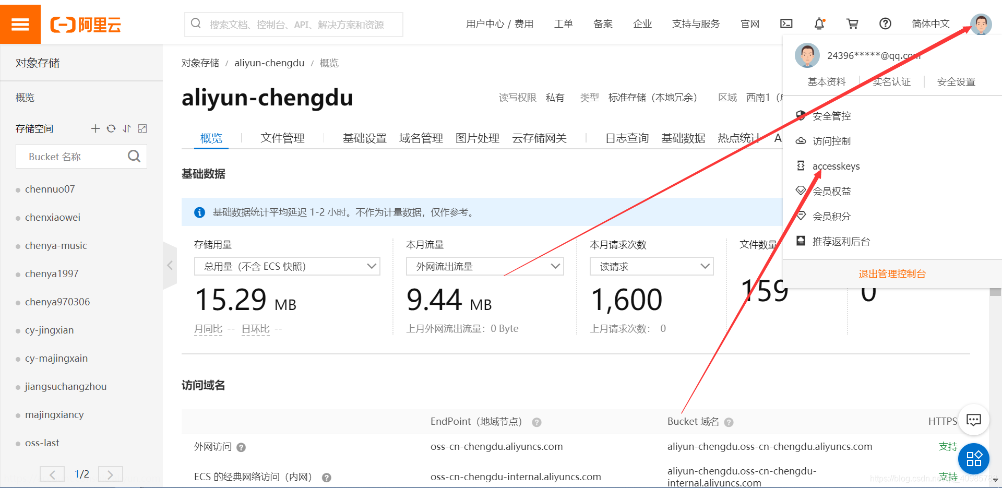Open the 备案 menu
1002x488 pixels.
click(603, 23)
